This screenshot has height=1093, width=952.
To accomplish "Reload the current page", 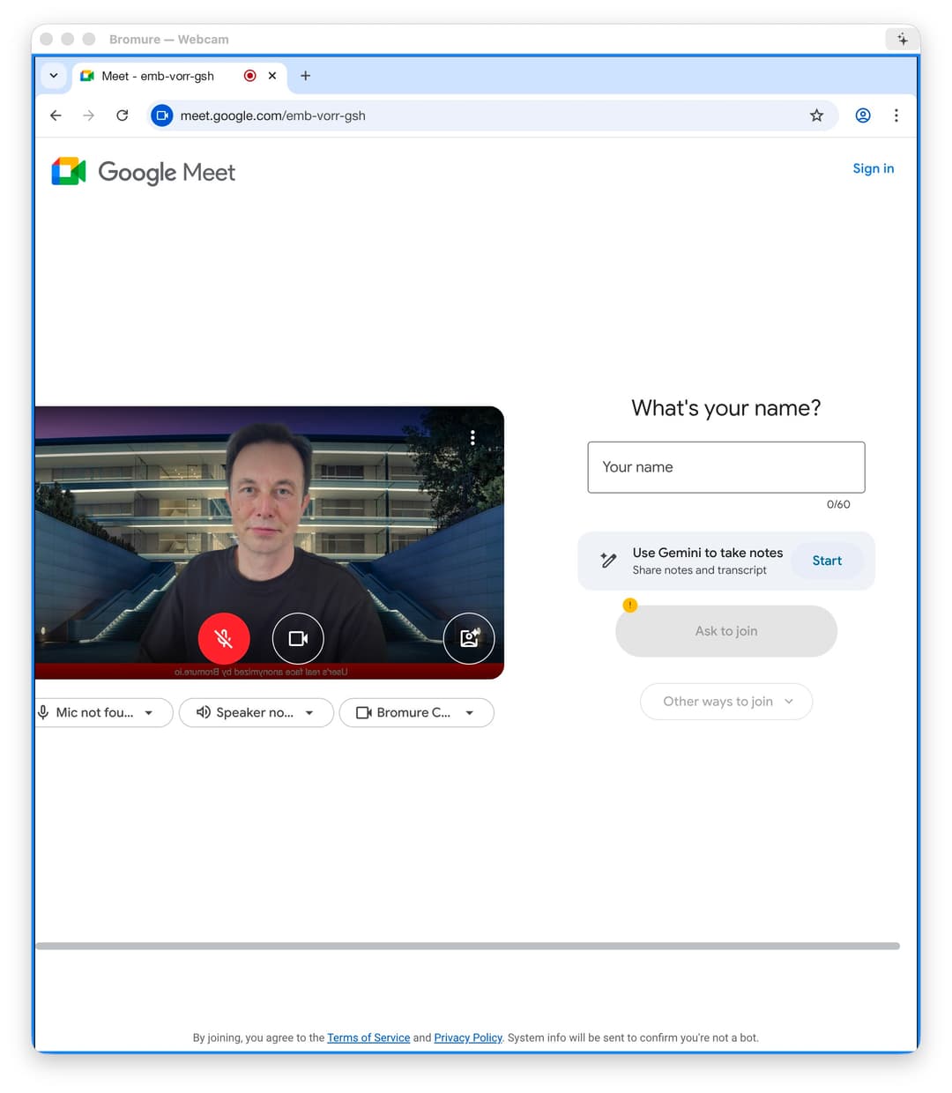I will pos(123,115).
